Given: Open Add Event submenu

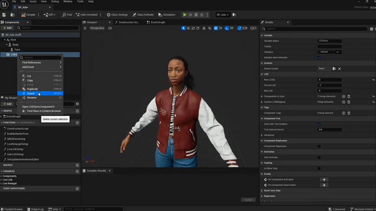Looking at the screenshot, I should coord(40,67).
